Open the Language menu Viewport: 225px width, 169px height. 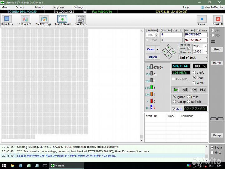point(58,7)
